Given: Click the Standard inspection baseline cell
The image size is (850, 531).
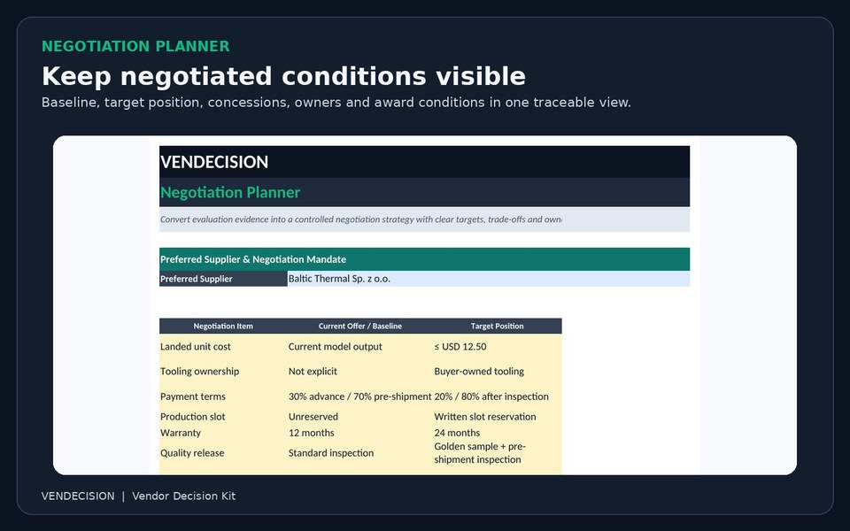Looking at the screenshot, I should point(360,453).
